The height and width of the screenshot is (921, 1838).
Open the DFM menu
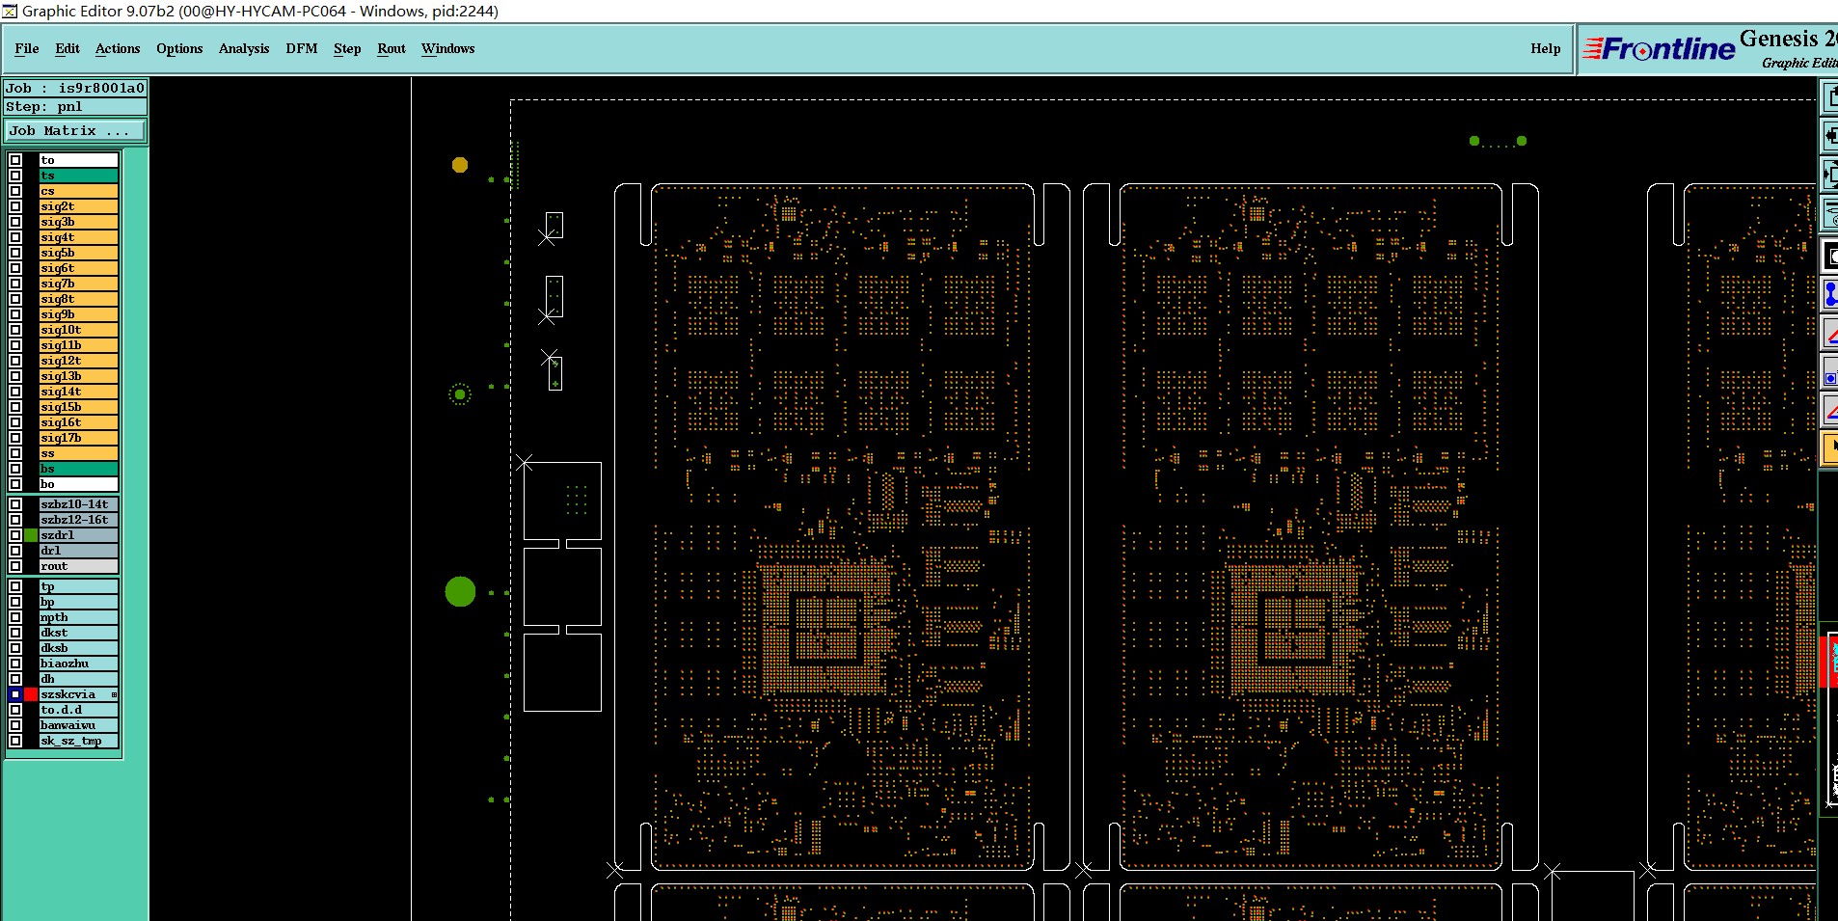(x=302, y=48)
